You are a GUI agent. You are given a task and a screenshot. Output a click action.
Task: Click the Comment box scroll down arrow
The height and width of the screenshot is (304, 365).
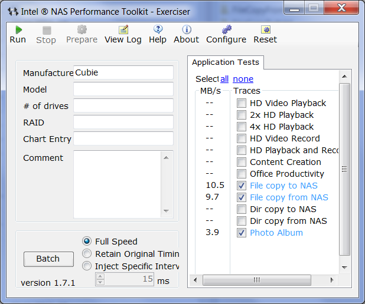click(x=166, y=211)
